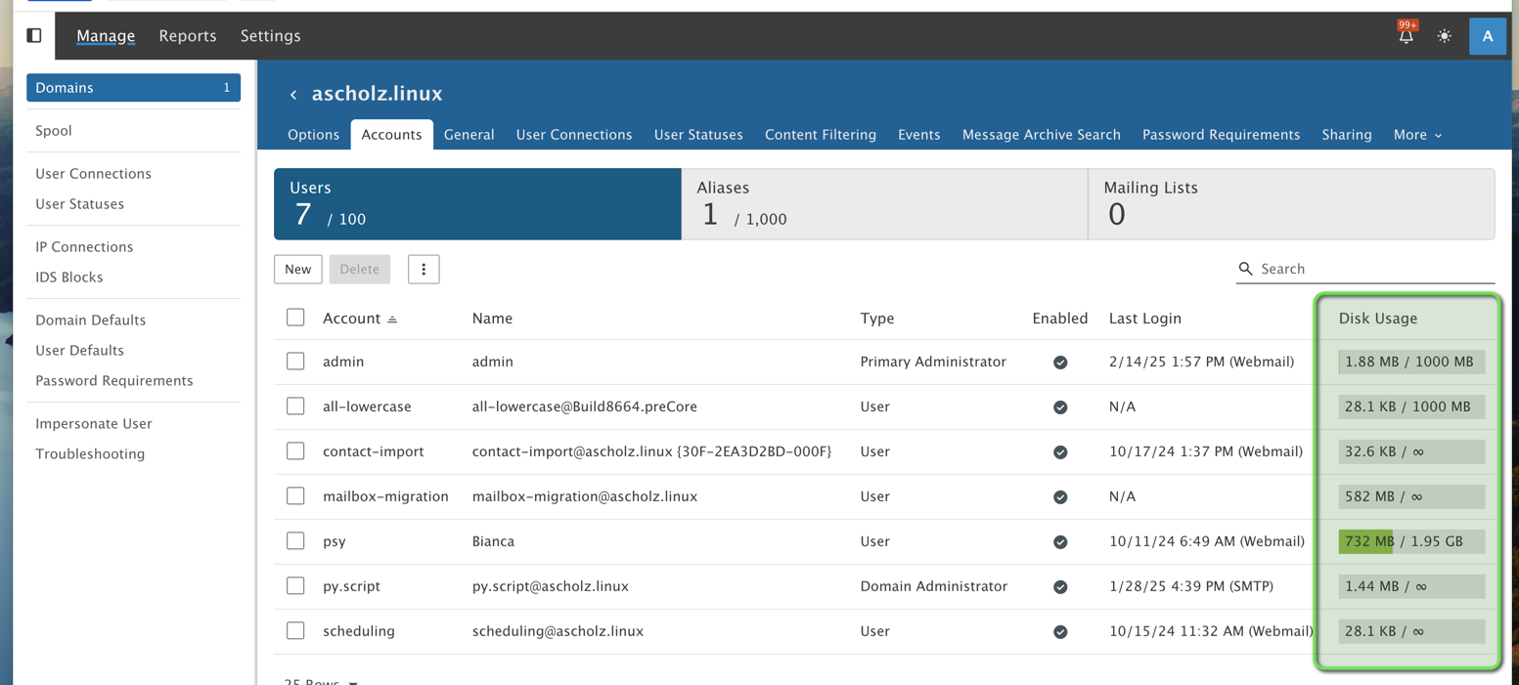Open the rows-per-page dropdown
1519x685 pixels.
[322, 680]
